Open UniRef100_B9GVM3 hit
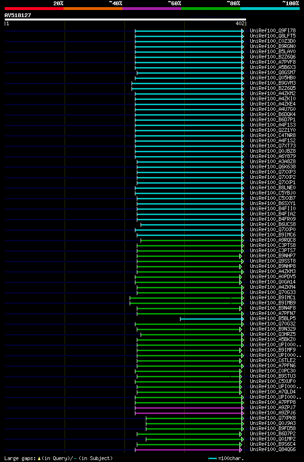The image size is (304, 462). [273, 83]
